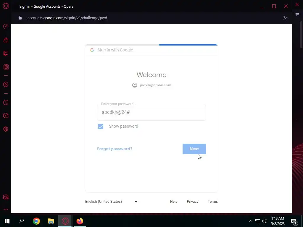The width and height of the screenshot is (303, 227).
Task: Open History clock icon in sidebar
Action: pyautogui.click(x=6, y=102)
